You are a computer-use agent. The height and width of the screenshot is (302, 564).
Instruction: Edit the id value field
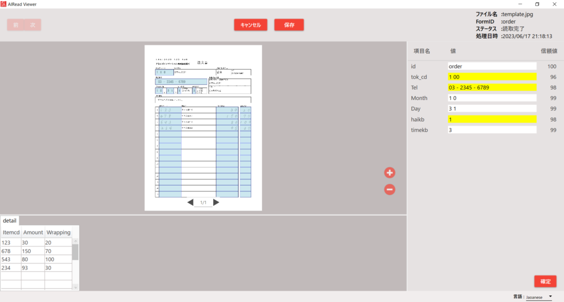click(x=492, y=66)
